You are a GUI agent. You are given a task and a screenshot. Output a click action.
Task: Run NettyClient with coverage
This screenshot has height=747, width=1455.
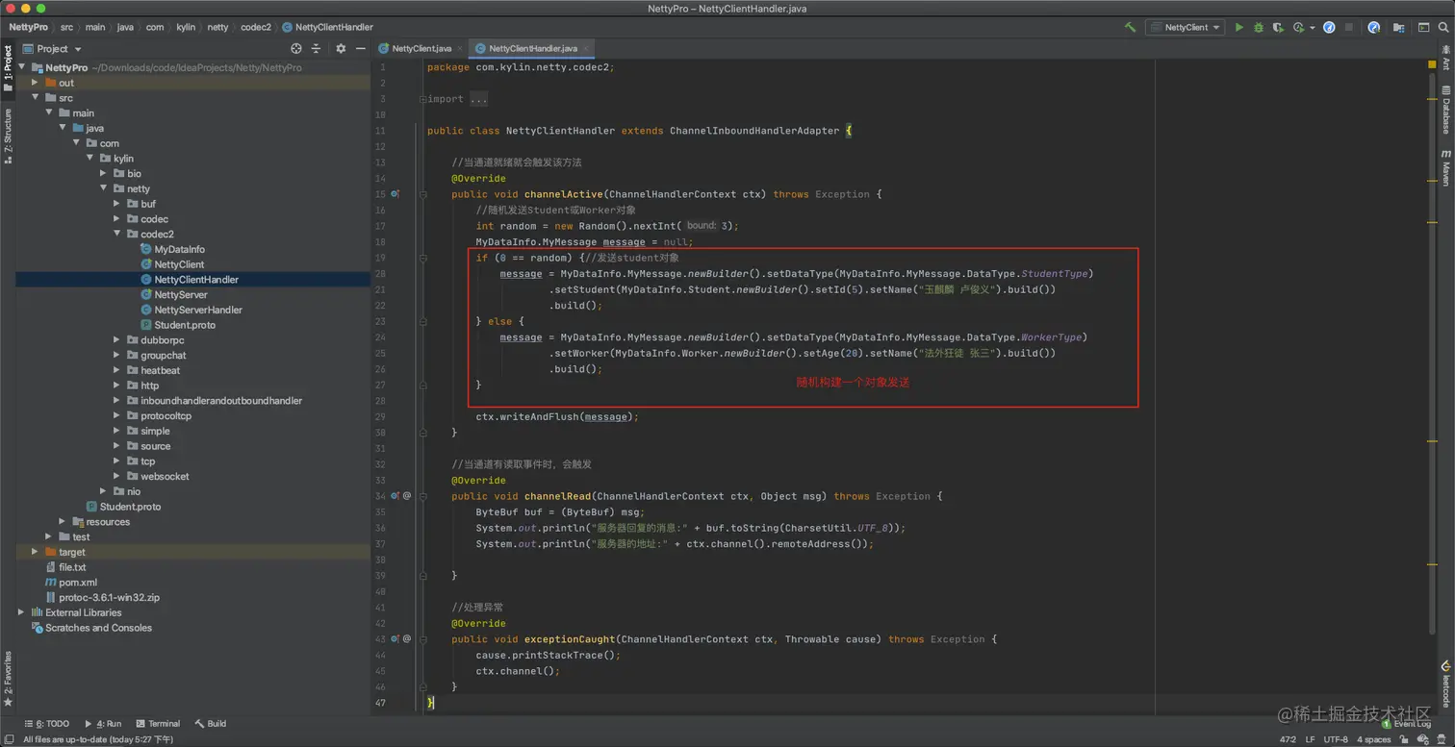pos(1279,28)
